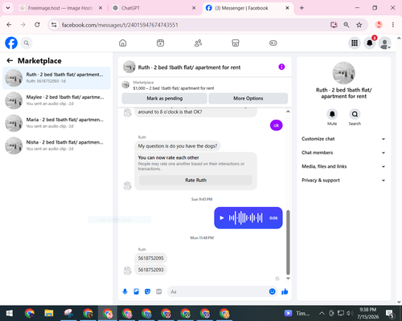Image resolution: width=402 pixels, height=321 pixels.
Task: Open the Windows action center notifications icon
Action: (x=390, y=313)
